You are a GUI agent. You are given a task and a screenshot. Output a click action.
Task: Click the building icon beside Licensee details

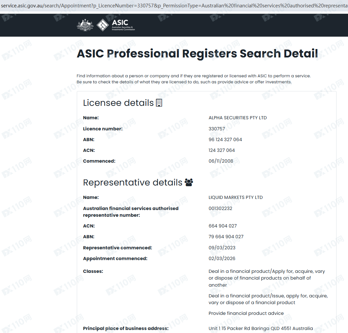coord(159,103)
